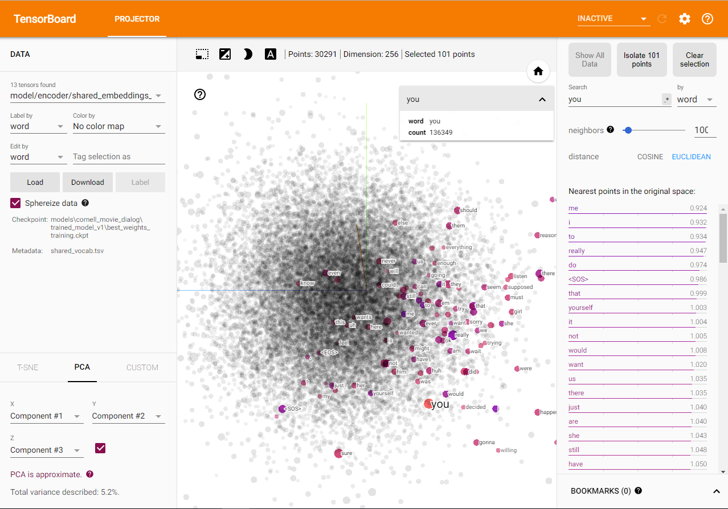
Task: Show neighbors help tooltip icon
Action: pyautogui.click(x=611, y=130)
